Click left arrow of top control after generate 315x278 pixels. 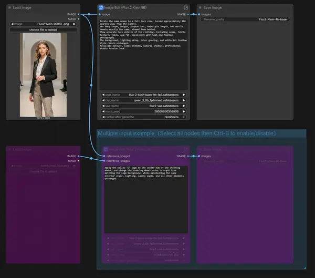(103, 117)
